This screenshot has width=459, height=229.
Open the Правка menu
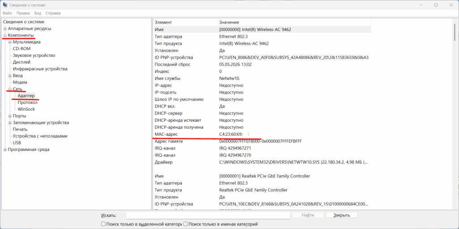pyautogui.click(x=23, y=13)
